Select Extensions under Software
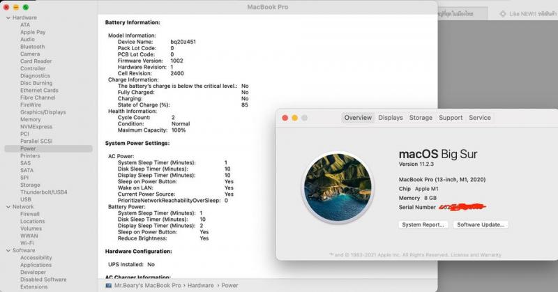 33,286
